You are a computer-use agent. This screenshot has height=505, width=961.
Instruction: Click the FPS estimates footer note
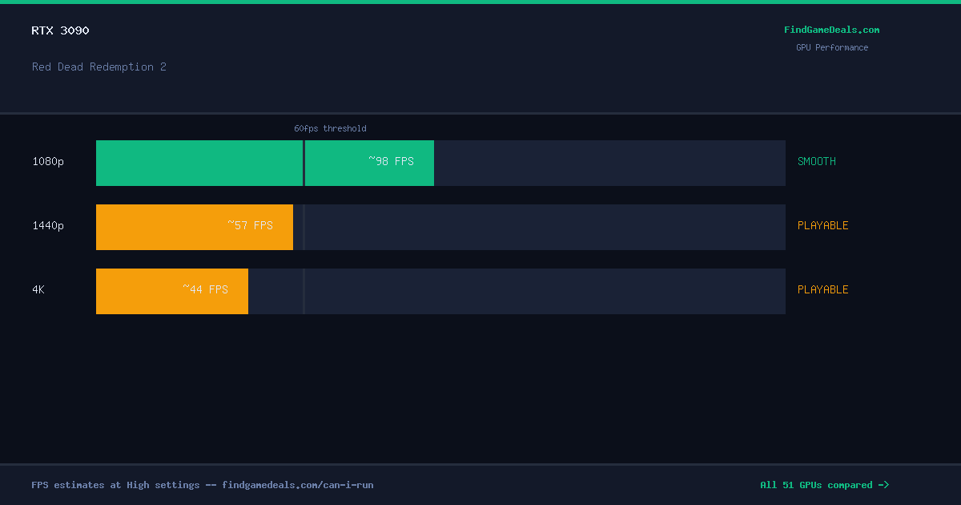coord(203,485)
